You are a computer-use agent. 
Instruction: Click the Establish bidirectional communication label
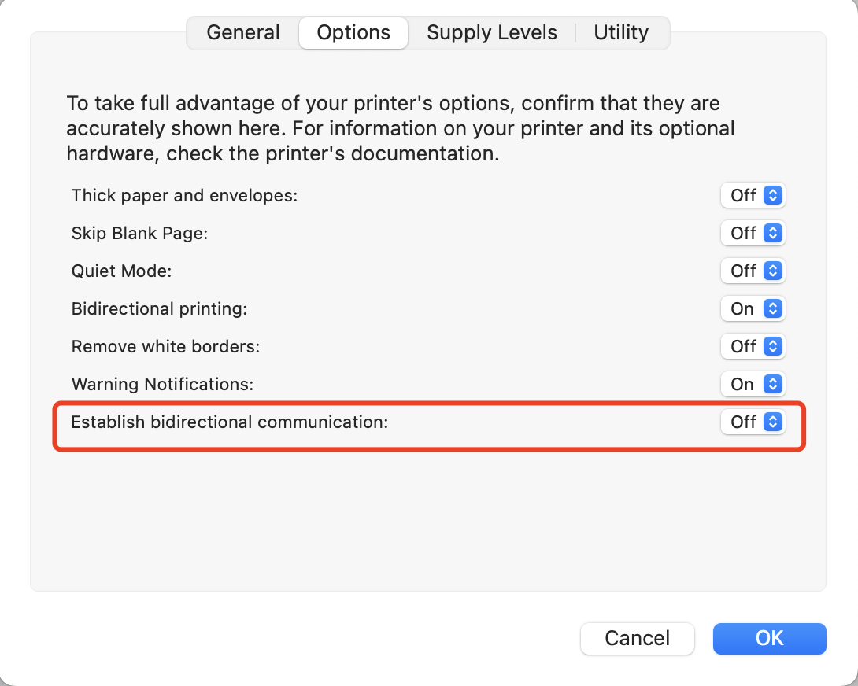(x=230, y=422)
